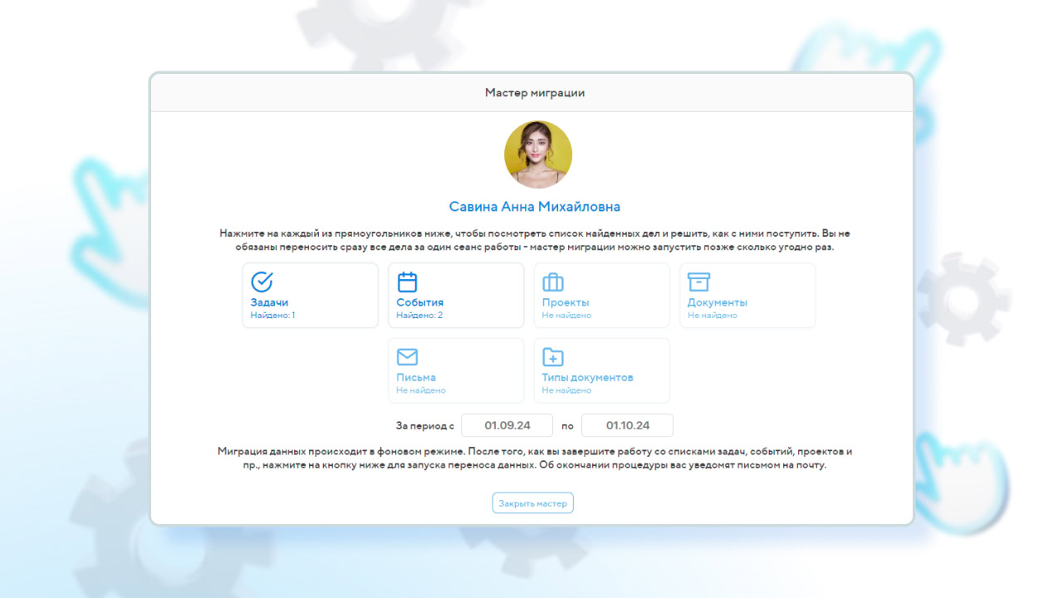The image size is (1063, 598).
Task: Open the События tile label
Action: click(419, 302)
